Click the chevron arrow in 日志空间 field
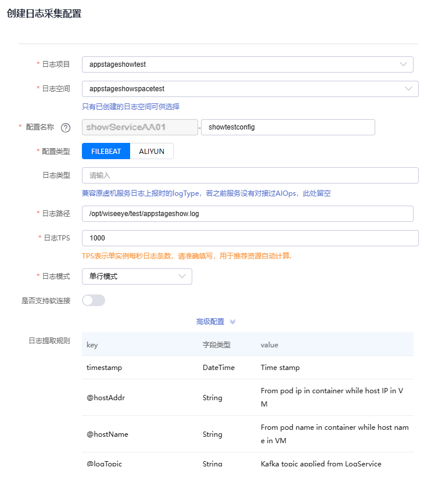This screenshot has height=485, width=431. (408, 89)
